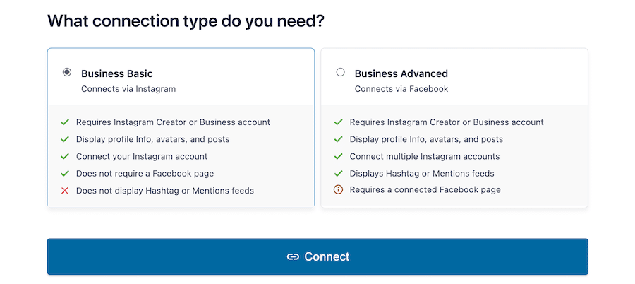635x284 pixels.
Task: Click the 'Business Advanced' title label
Action: tap(401, 73)
